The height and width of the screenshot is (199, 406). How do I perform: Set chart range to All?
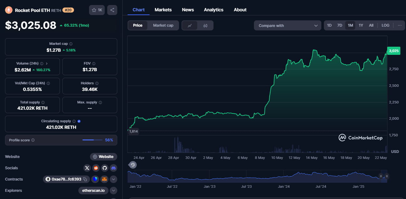pyautogui.click(x=371, y=25)
